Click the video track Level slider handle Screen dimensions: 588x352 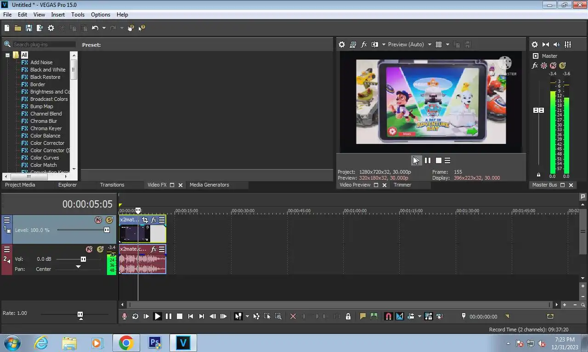(107, 230)
